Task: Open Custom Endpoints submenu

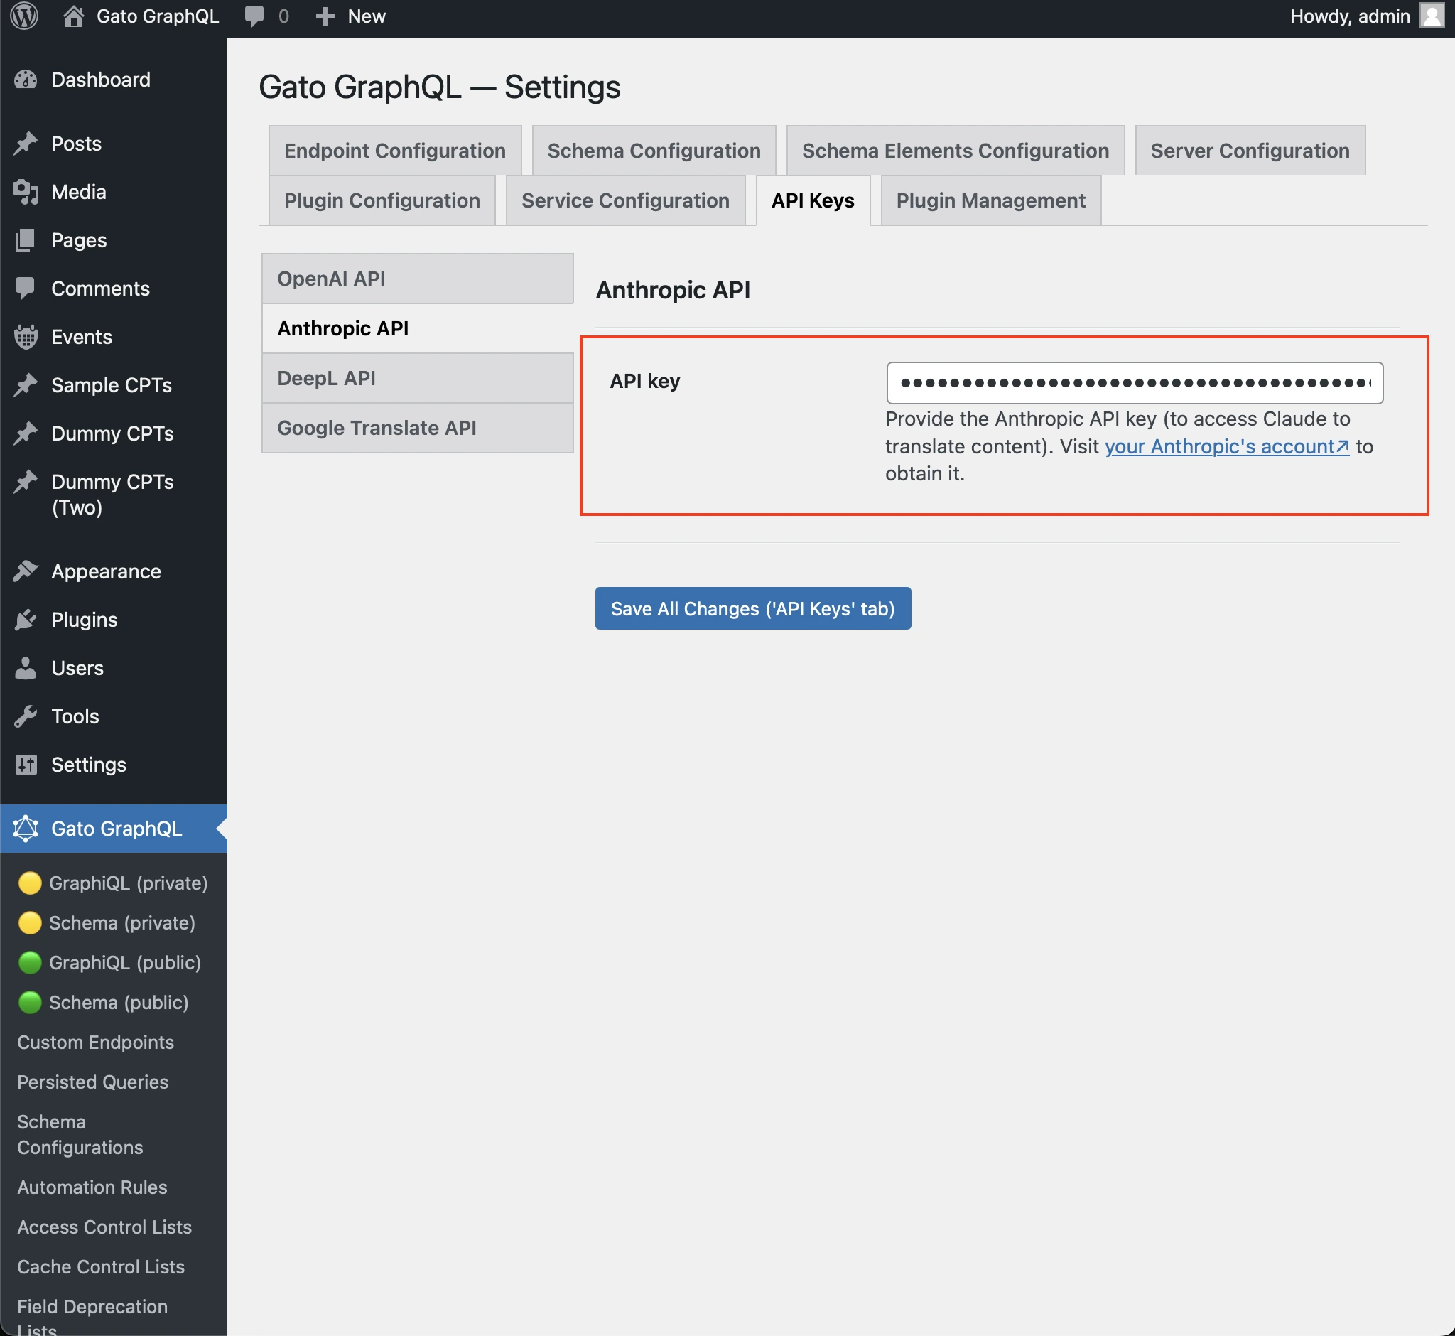Action: click(95, 1042)
